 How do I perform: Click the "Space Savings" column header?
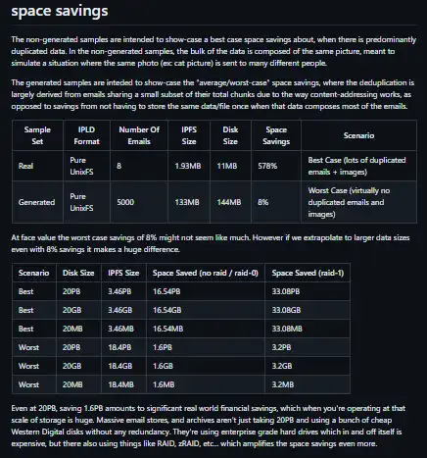point(276,135)
